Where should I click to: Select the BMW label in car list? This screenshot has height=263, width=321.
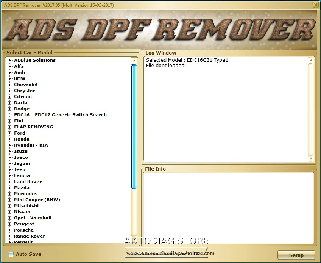point(20,78)
